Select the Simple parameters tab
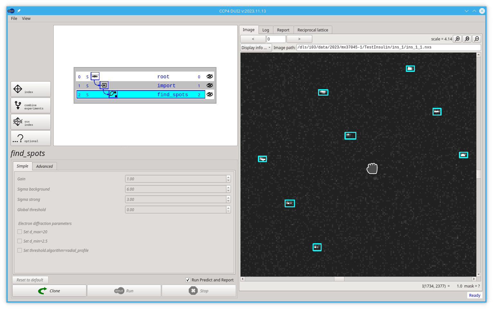This screenshot has width=493, height=309. click(x=23, y=166)
